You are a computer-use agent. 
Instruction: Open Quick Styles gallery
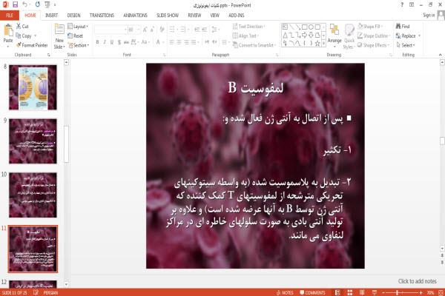[x=349, y=36]
